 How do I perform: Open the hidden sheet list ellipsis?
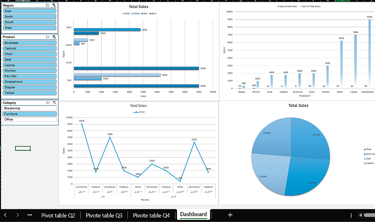coord(30,215)
